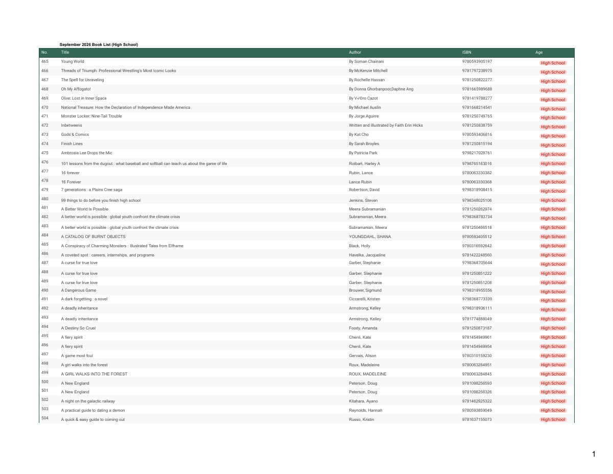613x474 pixels.
Task: Click the 'September 2026 Book List (High School)' heading
Action: click(x=99, y=45)
